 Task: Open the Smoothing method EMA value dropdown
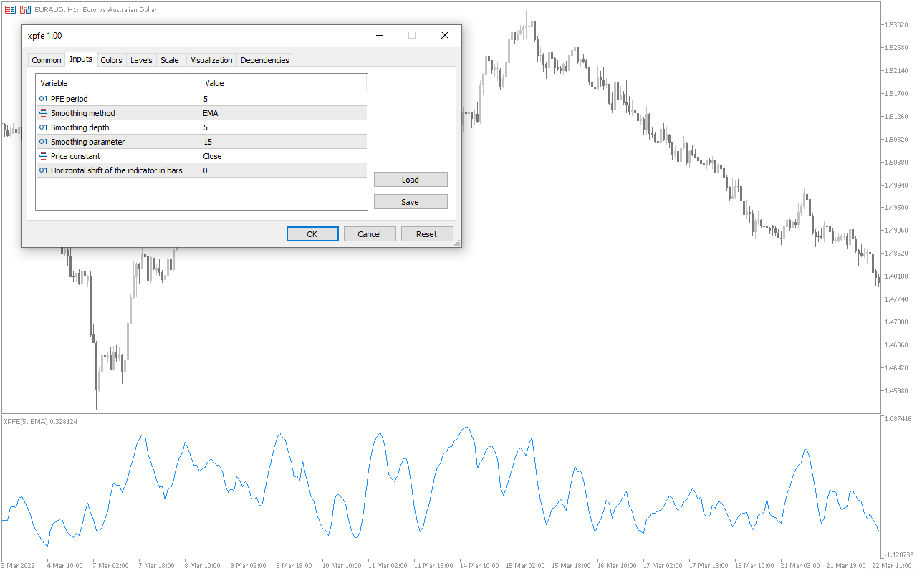pyautogui.click(x=284, y=113)
